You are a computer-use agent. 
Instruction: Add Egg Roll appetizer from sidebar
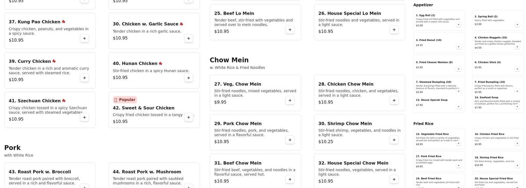click(x=458, y=24)
